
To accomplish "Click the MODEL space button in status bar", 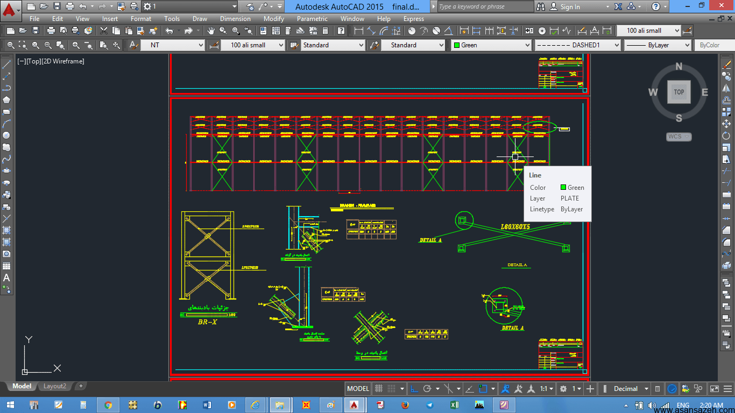I will point(358,389).
